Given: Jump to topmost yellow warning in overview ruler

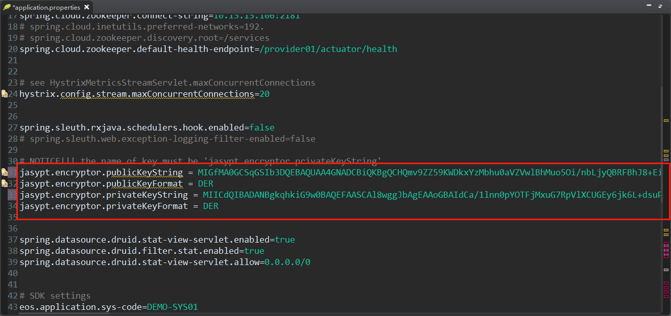Looking at the screenshot, I should coord(666,120).
